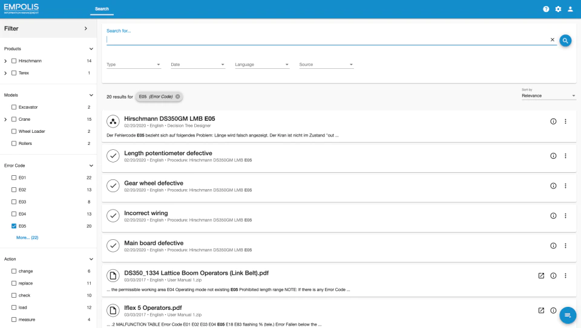Show info for Gear wheel defective
581x328 pixels.
click(x=553, y=185)
